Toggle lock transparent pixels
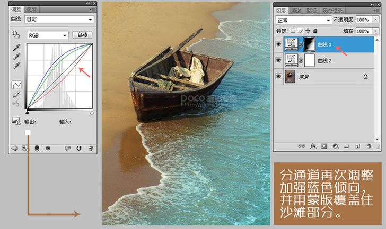The width and height of the screenshot is (386, 229). click(x=293, y=31)
